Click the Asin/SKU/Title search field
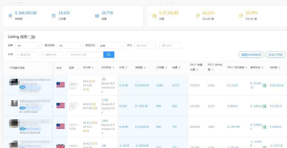The image size is (287, 148). 86,55
